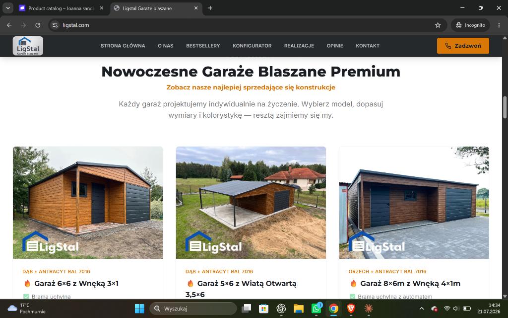Viewport: 508px width, 318px height.
Task: Select the Garaż 8×6m z Wnęką 4×1m title
Action: [410, 283]
